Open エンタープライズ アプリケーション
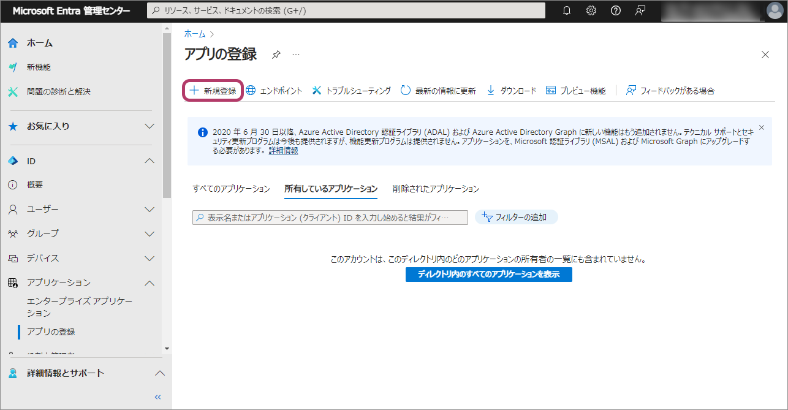The image size is (788, 410). coord(80,307)
